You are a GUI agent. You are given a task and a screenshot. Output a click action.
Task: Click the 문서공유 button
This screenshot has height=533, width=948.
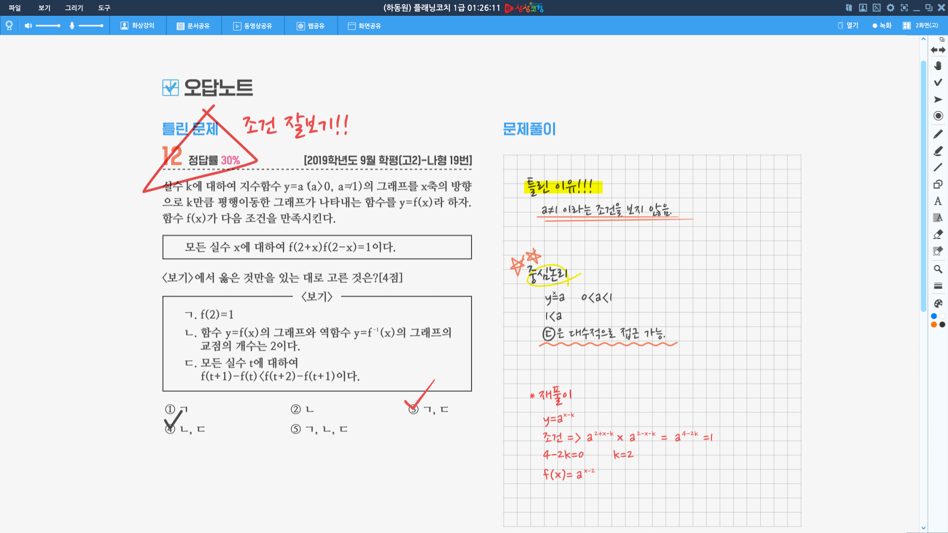coord(194,26)
